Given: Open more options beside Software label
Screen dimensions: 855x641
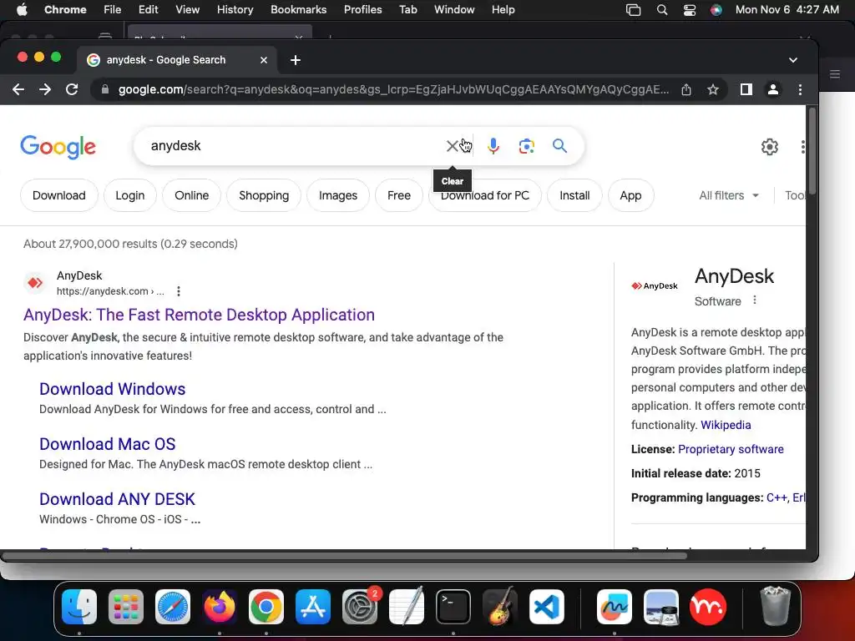Looking at the screenshot, I should tap(755, 300).
